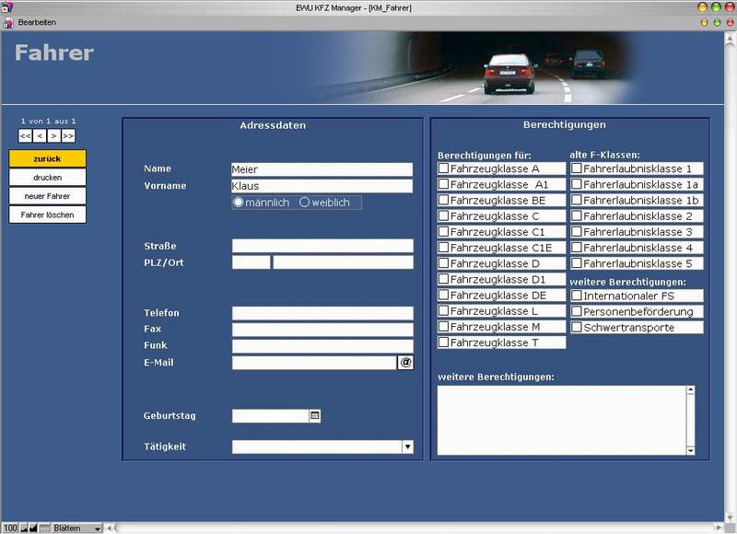Click into the Straße input field
Screen dimensions: 737x534
point(322,246)
